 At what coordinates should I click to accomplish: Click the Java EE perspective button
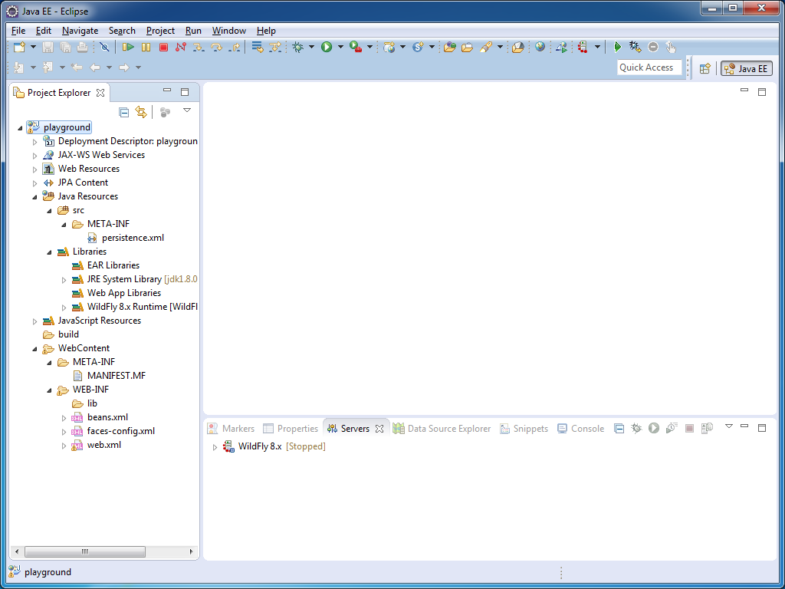[x=747, y=68]
